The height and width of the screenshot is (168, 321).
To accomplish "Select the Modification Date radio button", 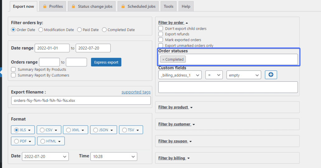I will [x=41, y=30].
